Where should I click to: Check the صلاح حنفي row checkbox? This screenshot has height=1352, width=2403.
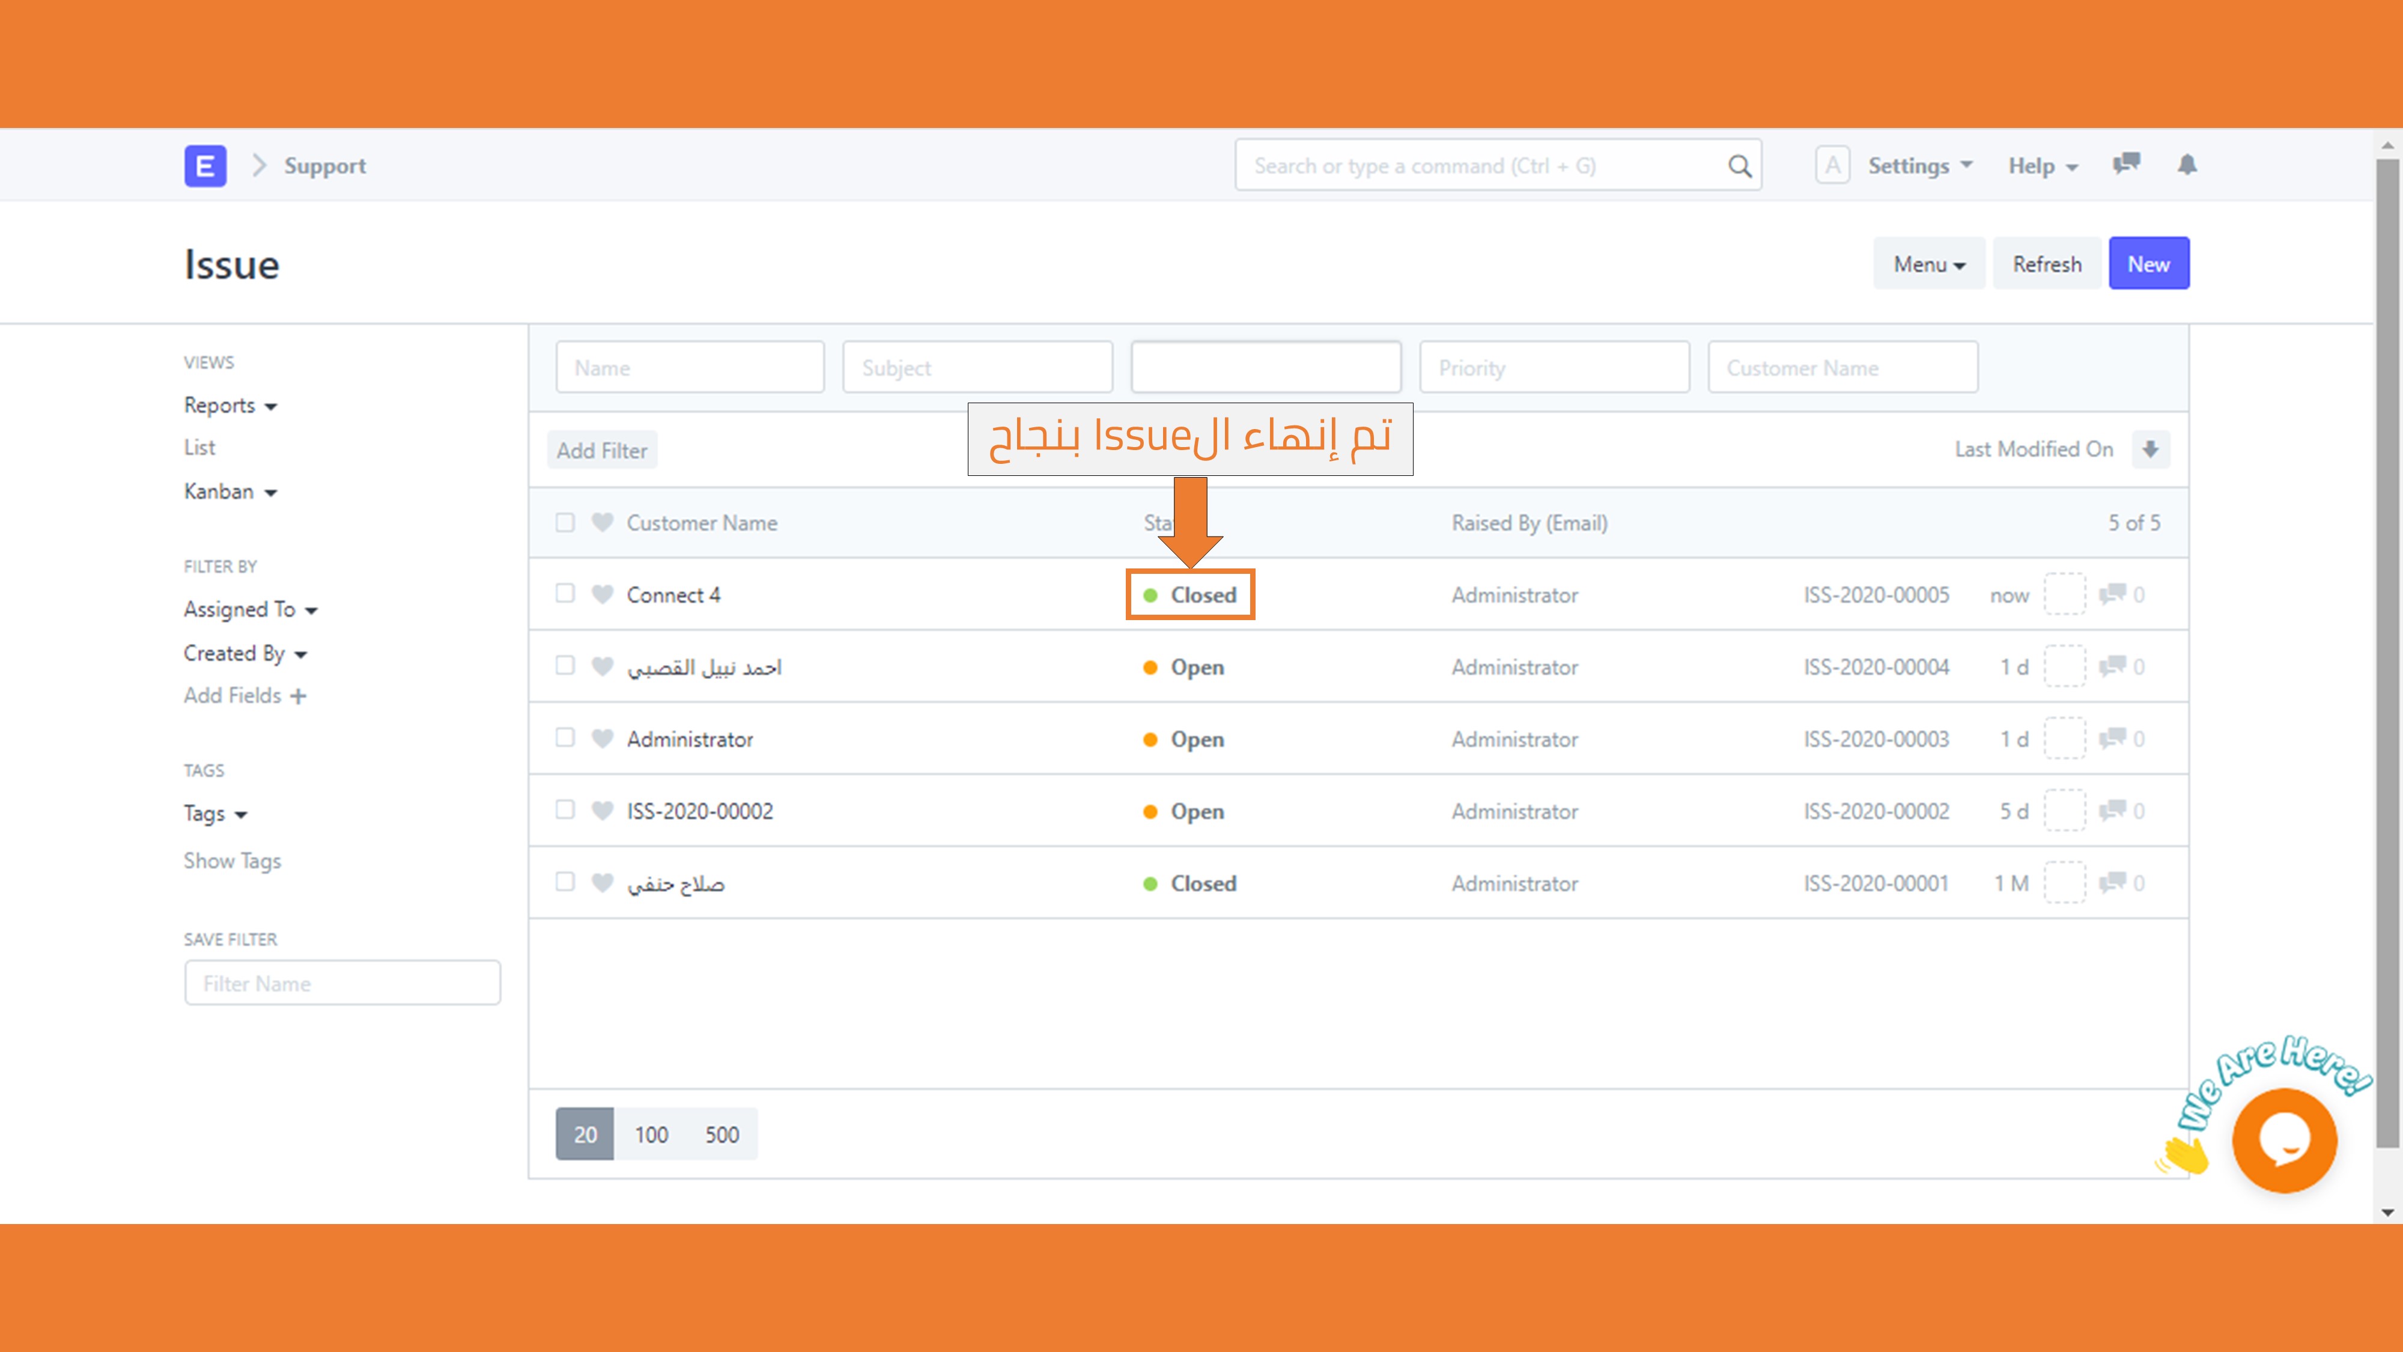click(564, 882)
